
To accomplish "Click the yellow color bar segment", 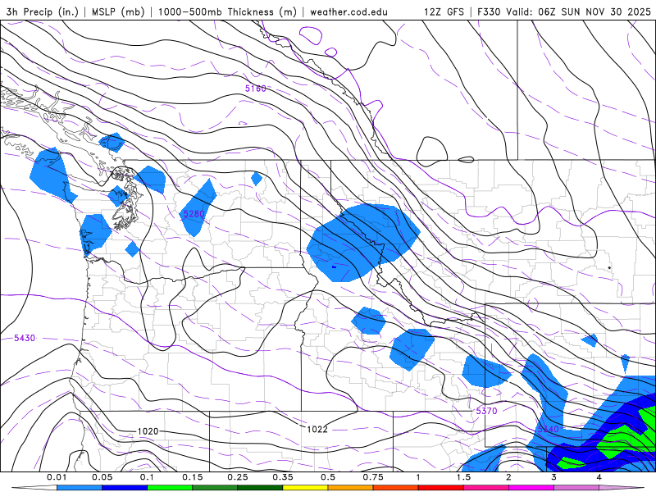I will point(305,488).
